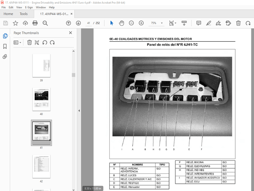Select the page 39 thumbnail

click(x=41, y=65)
